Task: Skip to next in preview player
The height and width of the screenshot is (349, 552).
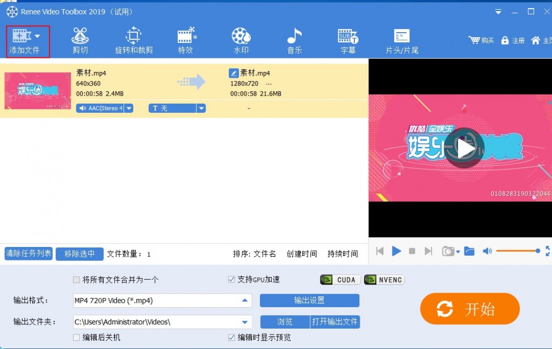Action: point(428,251)
